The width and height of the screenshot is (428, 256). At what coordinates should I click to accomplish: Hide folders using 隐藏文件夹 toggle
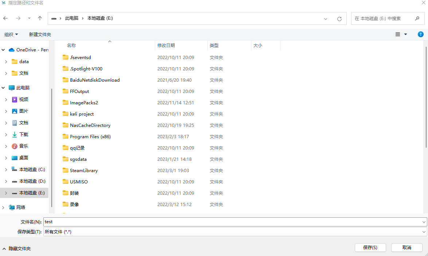tap(16, 248)
